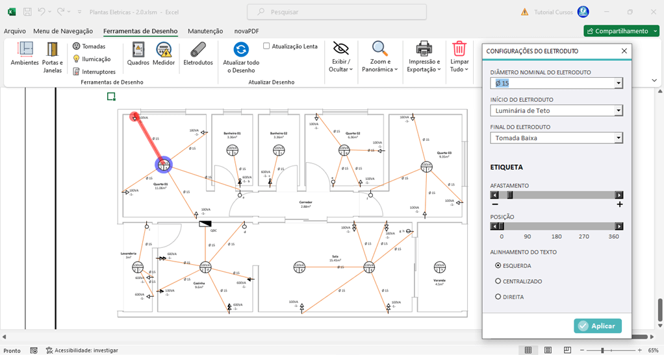The width and height of the screenshot is (664, 355).
Task: Switch to Page Layout view
Action: (548, 350)
